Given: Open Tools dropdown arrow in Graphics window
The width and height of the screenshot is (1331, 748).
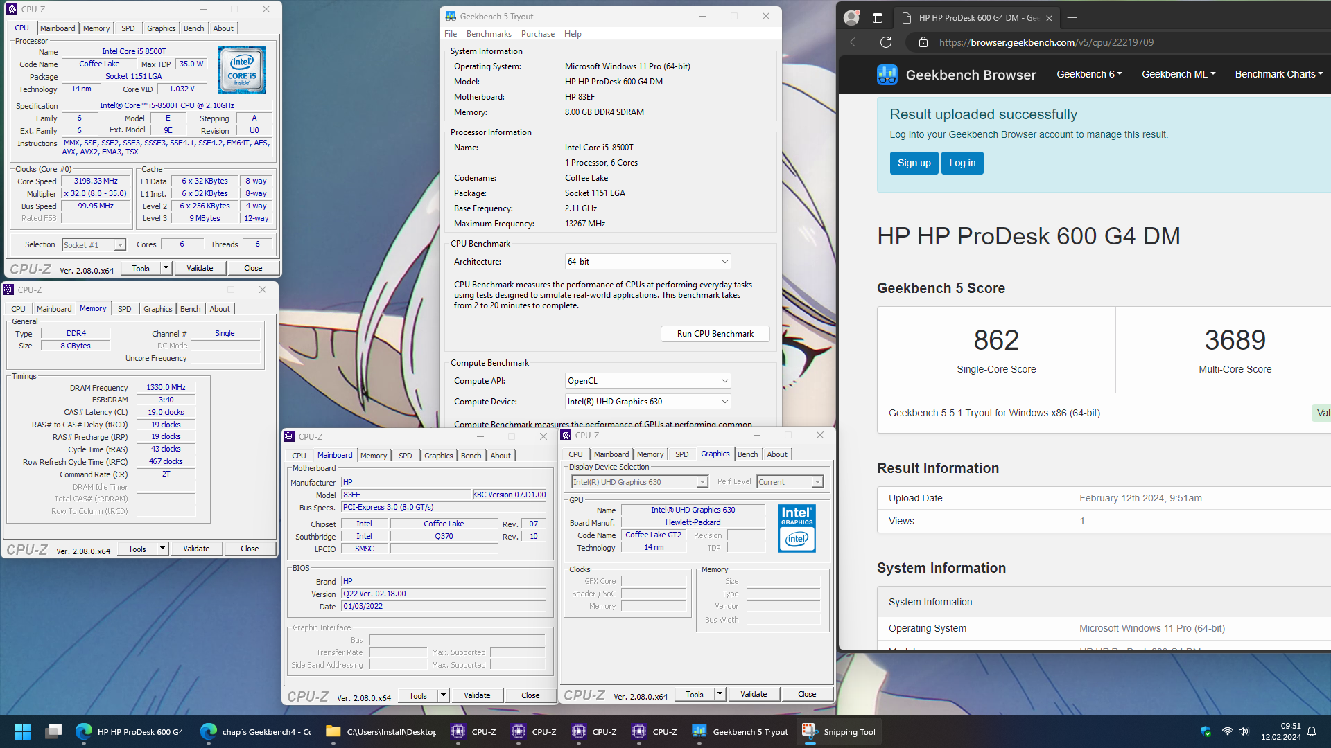Looking at the screenshot, I should point(720,694).
